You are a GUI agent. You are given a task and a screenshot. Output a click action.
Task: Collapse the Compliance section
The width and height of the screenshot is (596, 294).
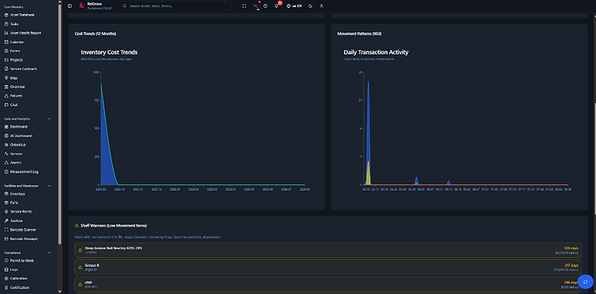tap(49, 253)
